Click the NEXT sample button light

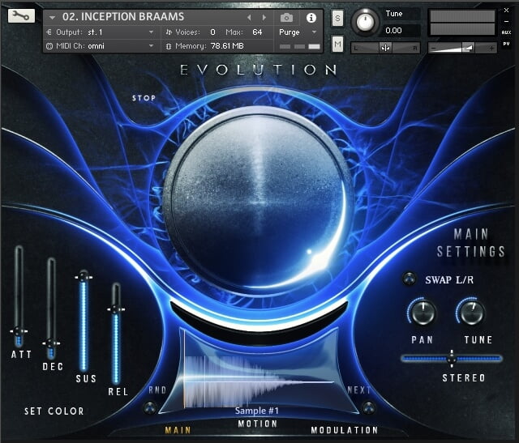click(x=368, y=407)
